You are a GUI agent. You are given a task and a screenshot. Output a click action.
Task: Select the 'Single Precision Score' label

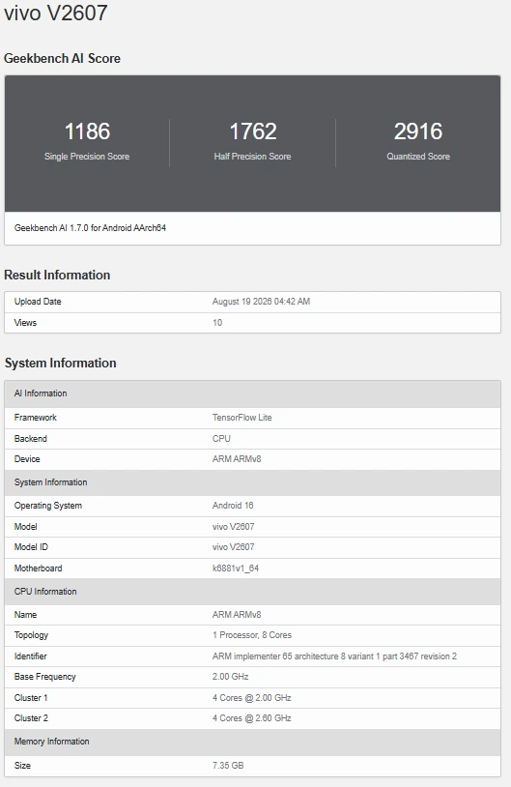pos(87,157)
